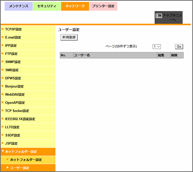This screenshot has width=193, height=172.
Task: Click the arrow icon beside ホットフォルダー設定 sub-item
Action: click(x=7, y=159)
